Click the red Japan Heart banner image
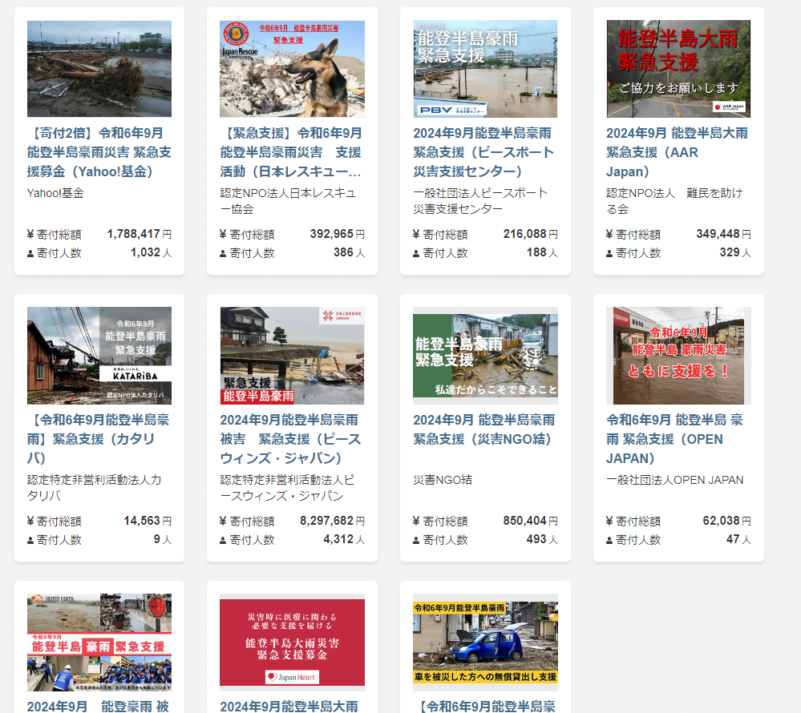The width and height of the screenshot is (801, 713). (292, 642)
